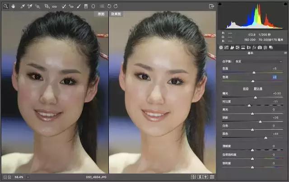289x182 pixels.
Task: Zoom out with the minus button
Action: point(5,177)
